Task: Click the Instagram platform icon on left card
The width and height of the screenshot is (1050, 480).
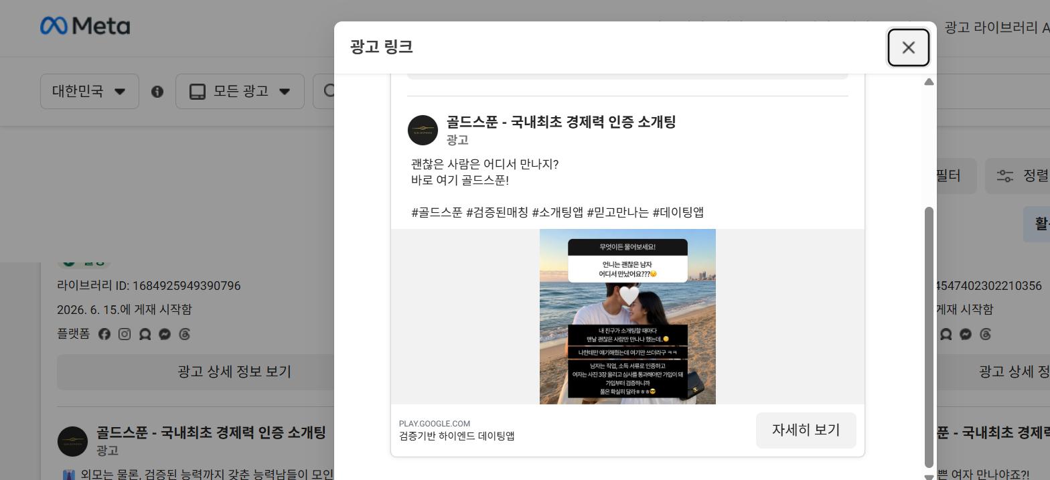Action: click(x=125, y=334)
